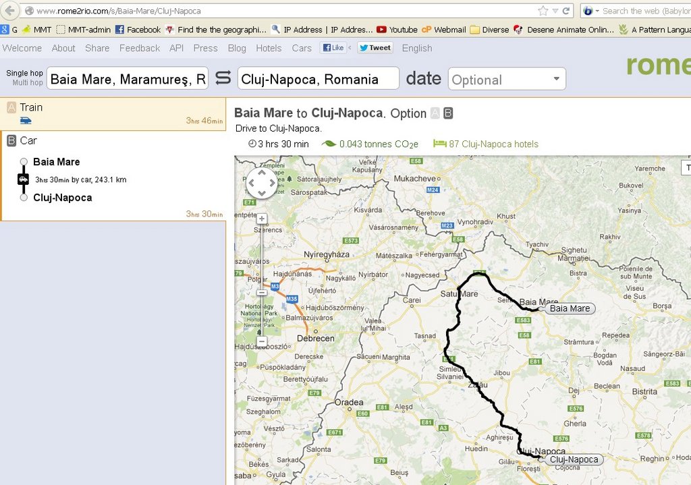This screenshot has width=691, height=485.
Task: Swap origin and destination with arrows icon
Action: [223, 78]
